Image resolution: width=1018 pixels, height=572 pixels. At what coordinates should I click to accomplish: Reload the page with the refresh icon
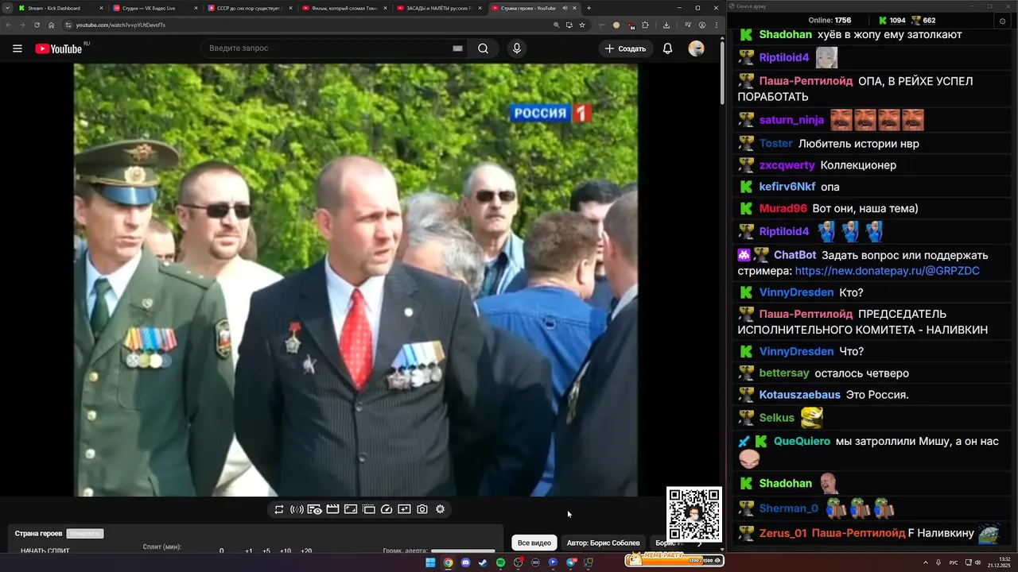pyautogui.click(x=37, y=25)
